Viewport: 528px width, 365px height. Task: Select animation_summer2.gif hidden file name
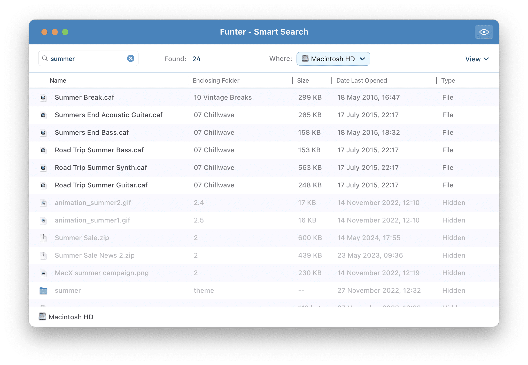(x=93, y=203)
